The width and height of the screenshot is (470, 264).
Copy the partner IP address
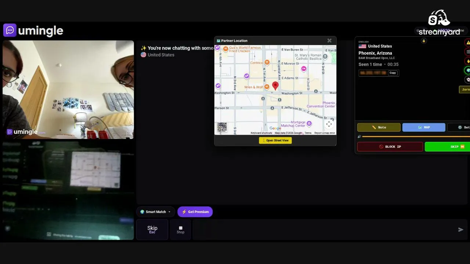point(393,73)
